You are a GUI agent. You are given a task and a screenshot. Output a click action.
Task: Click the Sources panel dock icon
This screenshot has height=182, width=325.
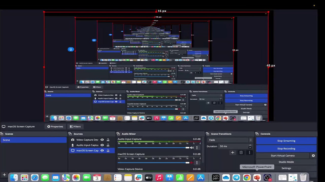[70, 134]
